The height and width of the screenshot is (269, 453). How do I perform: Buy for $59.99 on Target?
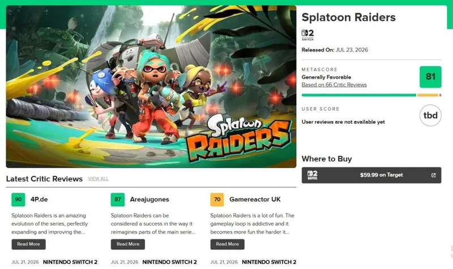pyautogui.click(x=371, y=175)
